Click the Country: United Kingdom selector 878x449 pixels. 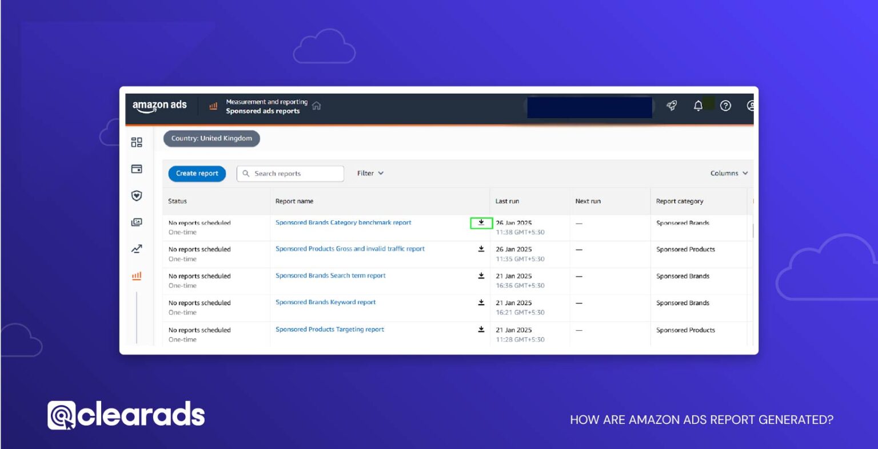pyautogui.click(x=211, y=139)
